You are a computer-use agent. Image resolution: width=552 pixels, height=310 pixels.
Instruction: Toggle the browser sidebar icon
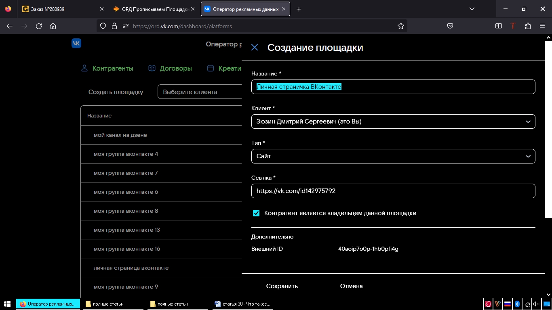pyautogui.click(x=499, y=26)
